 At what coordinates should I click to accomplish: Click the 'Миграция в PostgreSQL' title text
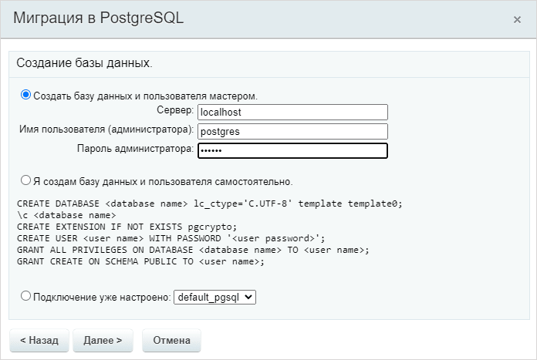(x=99, y=18)
